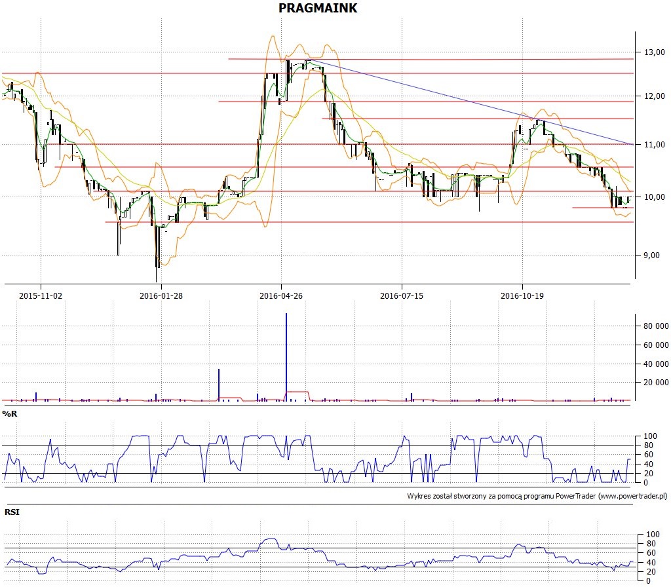Image resolution: width=671 pixels, height=587 pixels.
Task: Click the PRAGMAINK chart title
Action: click(318, 8)
